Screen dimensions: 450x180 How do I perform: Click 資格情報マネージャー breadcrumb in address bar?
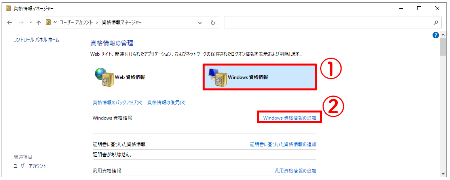click(122, 22)
